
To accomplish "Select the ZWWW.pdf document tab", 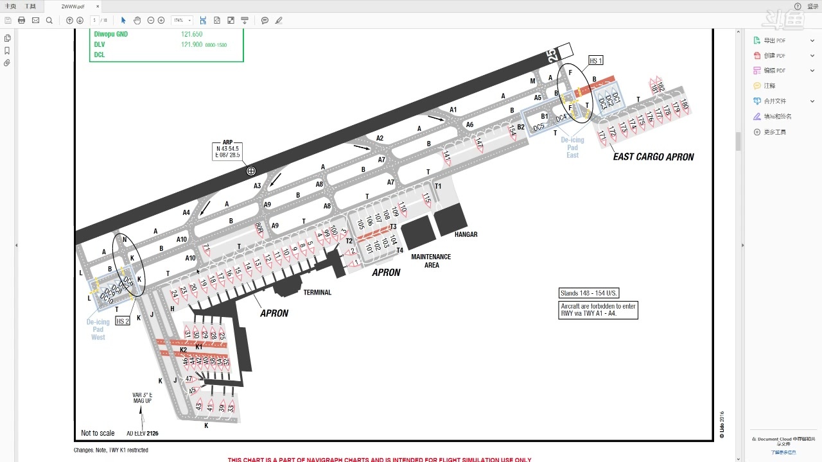I will tap(73, 6).
